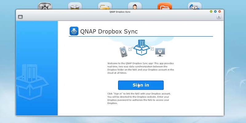Viewport: 246px width, 123px height.
Task: Maximize the window with blue plus button
Action: [215, 11]
